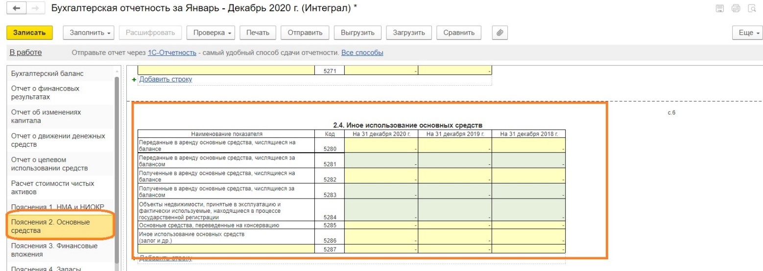
Task: Select Отчет о финансовых результатах section
Action: pos(61,92)
